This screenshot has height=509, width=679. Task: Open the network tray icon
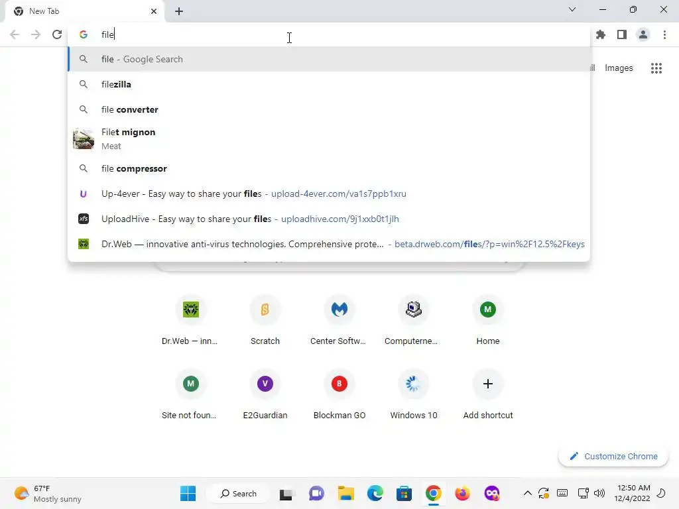point(583,493)
